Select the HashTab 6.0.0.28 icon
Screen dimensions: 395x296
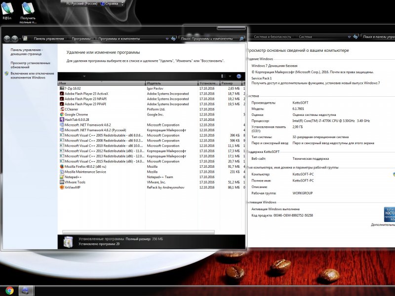point(62,119)
